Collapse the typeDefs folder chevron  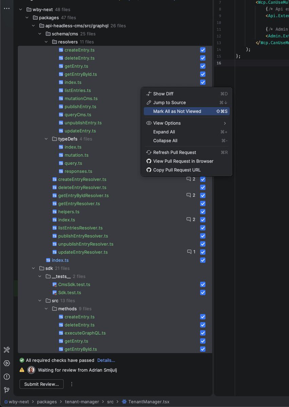coord(46,139)
